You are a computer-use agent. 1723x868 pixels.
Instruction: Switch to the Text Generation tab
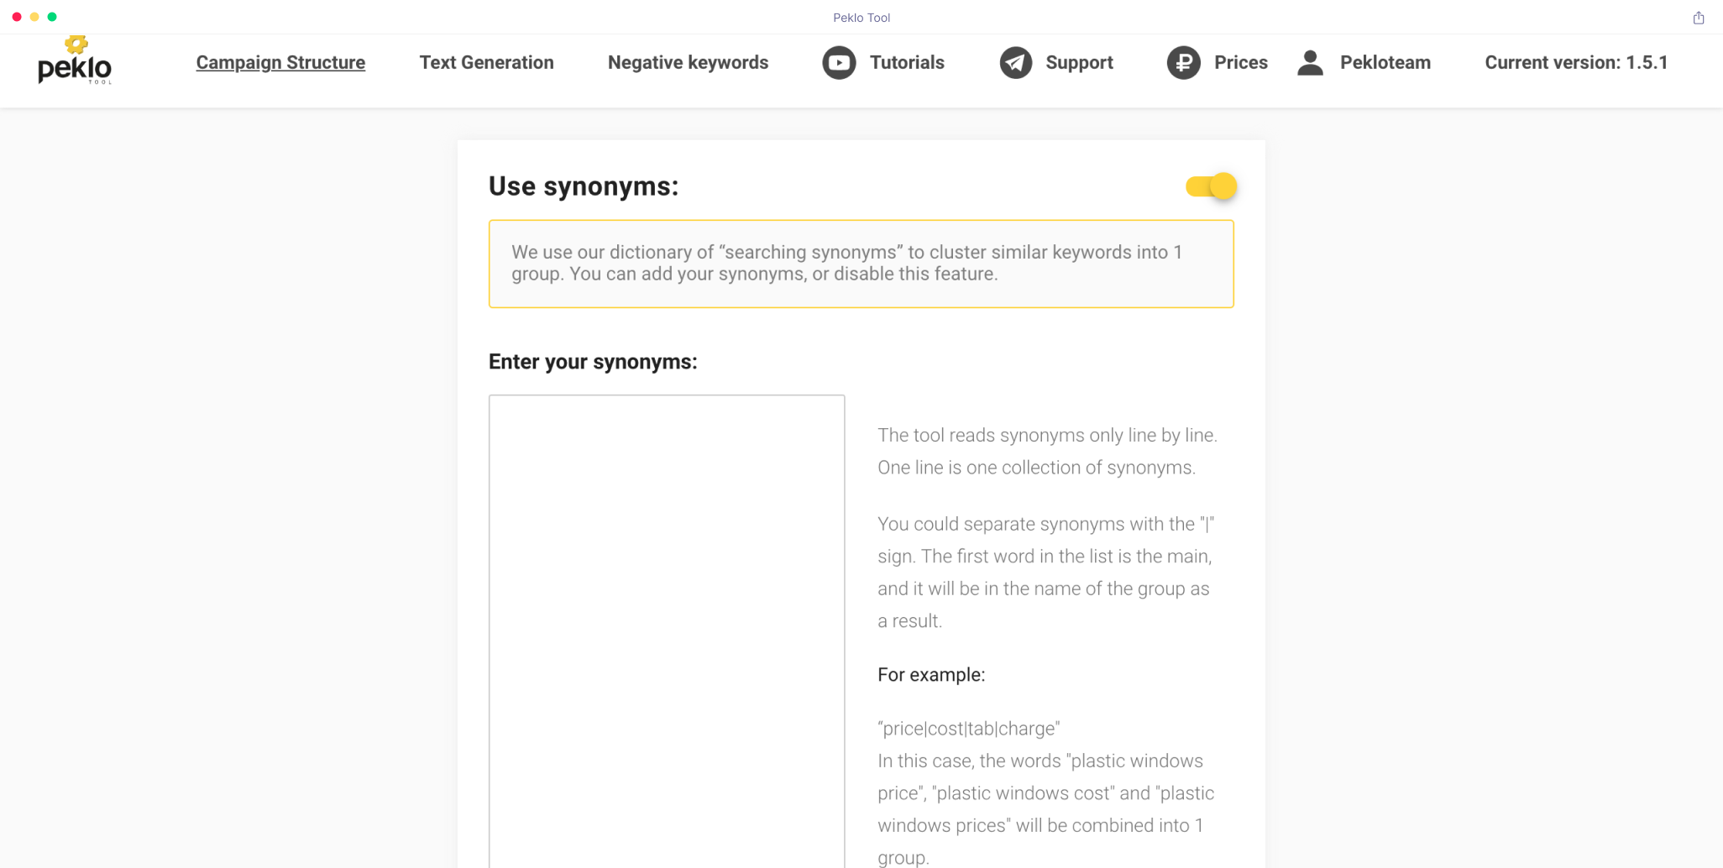click(x=486, y=63)
